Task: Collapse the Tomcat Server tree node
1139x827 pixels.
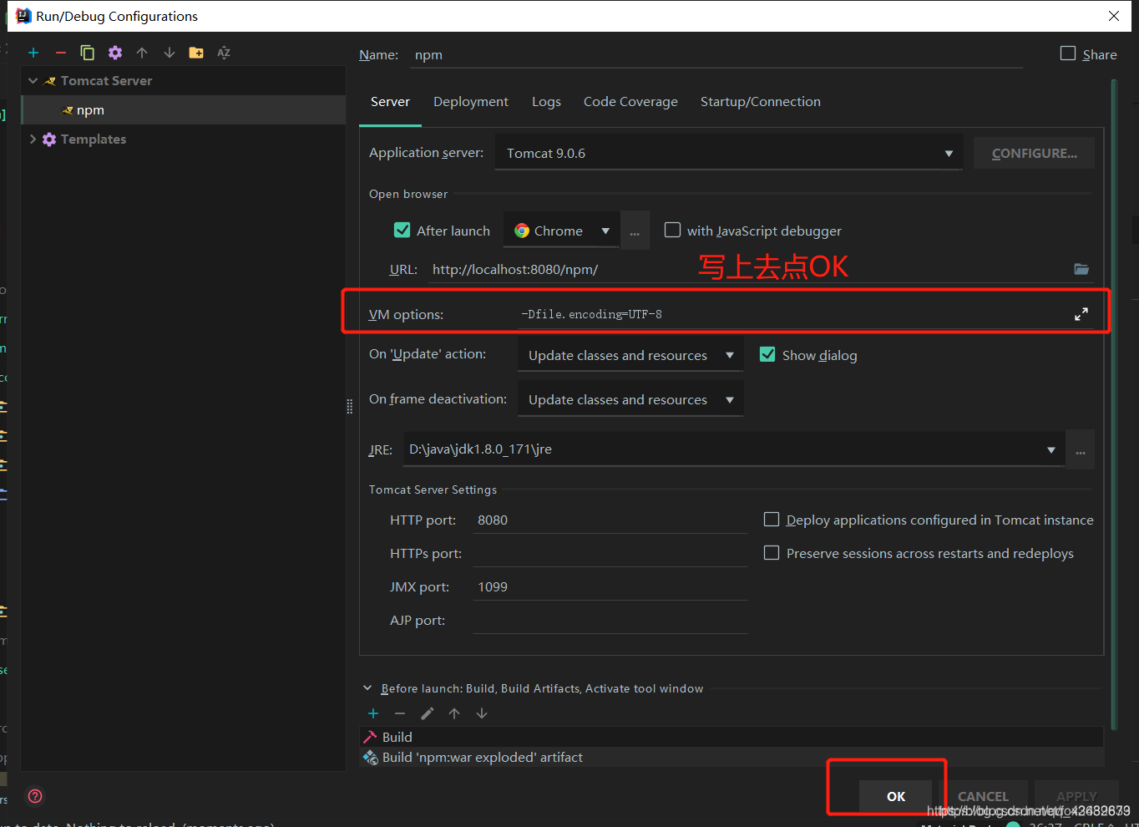Action: [x=33, y=81]
